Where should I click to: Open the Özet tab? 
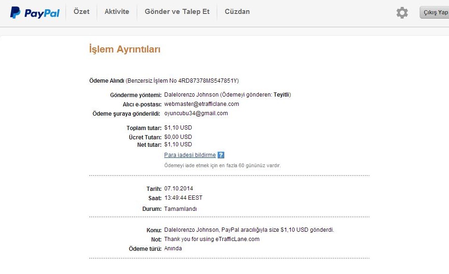(81, 12)
